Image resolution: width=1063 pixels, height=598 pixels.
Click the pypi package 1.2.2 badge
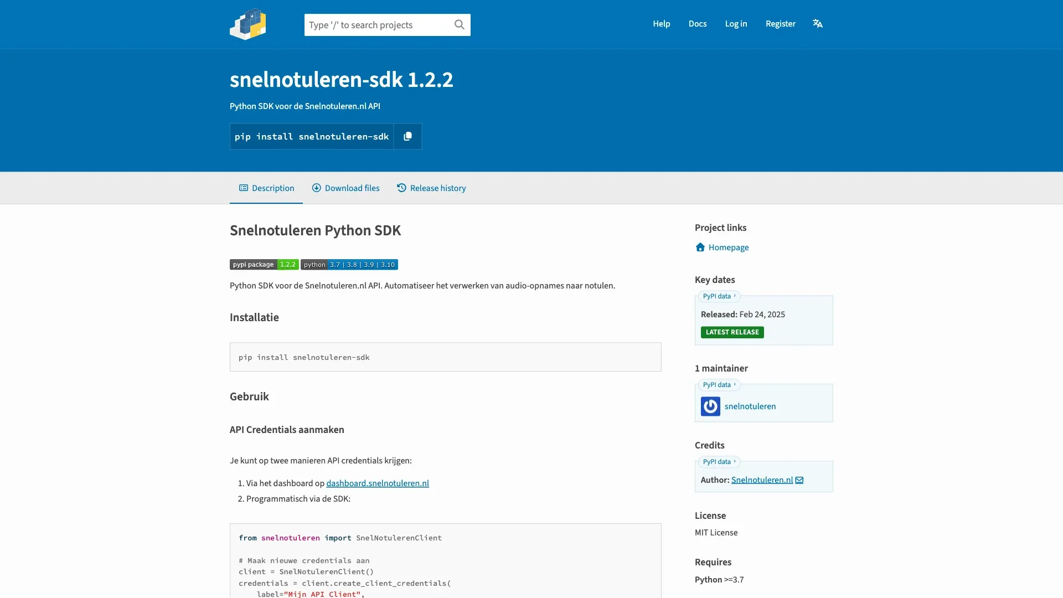click(264, 265)
